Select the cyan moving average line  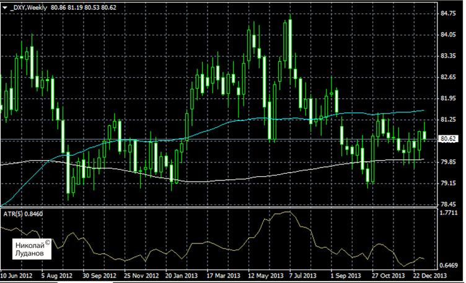click(248, 119)
